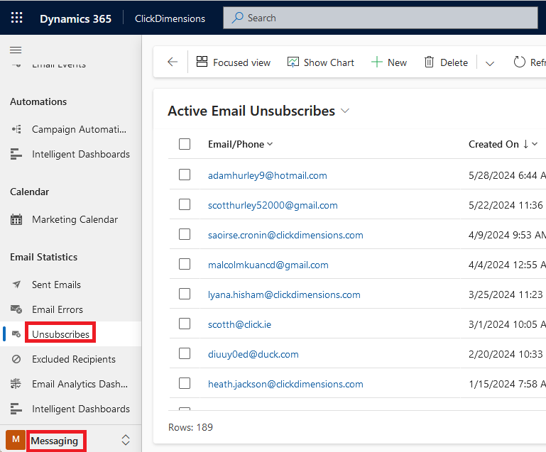Viewport: 546px width, 452px height.
Task: Click the back arrow in the toolbar
Action: (173, 62)
